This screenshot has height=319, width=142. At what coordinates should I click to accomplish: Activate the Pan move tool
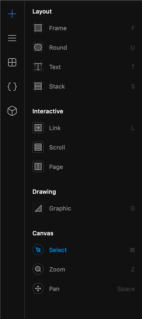(38, 289)
